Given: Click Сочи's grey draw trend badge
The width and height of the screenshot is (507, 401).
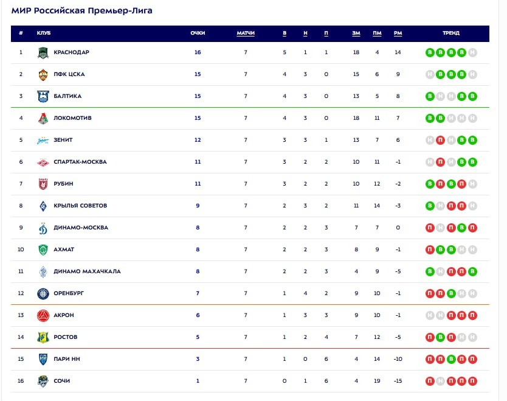Looking at the screenshot, I should pyautogui.click(x=440, y=381).
